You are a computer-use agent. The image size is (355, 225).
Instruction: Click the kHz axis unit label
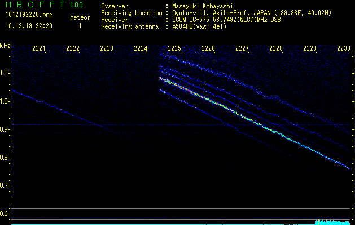click(x=5, y=46)
